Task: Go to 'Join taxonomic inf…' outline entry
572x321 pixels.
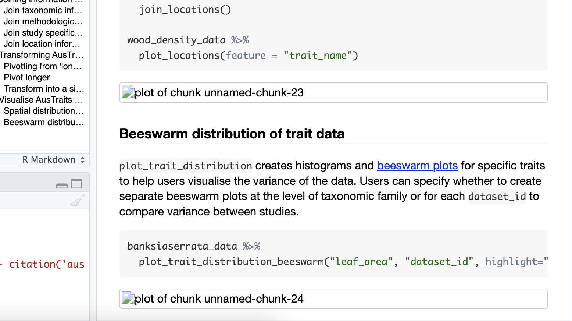Action: point(43,10)
